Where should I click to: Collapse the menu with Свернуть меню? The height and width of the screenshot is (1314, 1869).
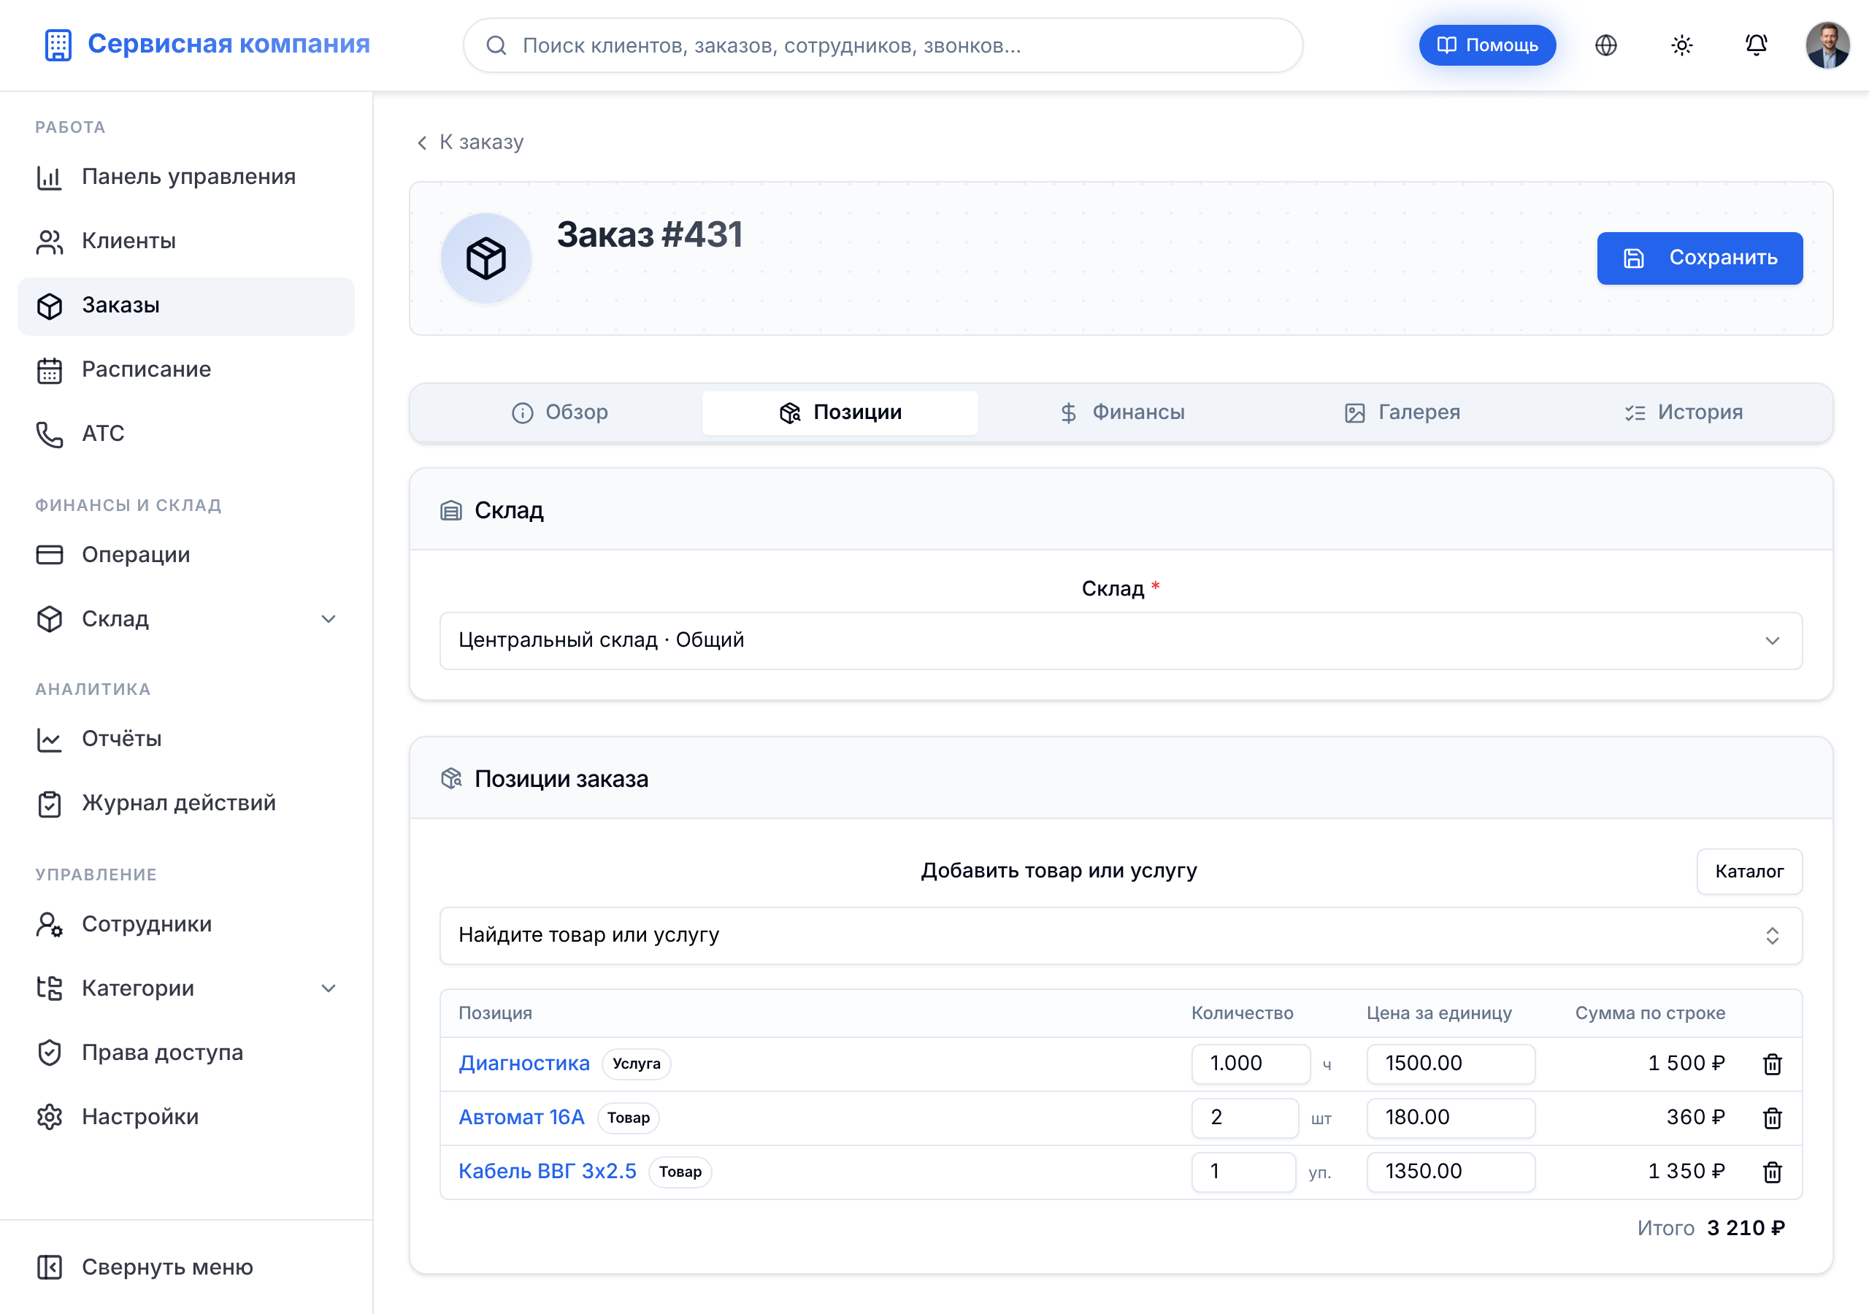185,1267
